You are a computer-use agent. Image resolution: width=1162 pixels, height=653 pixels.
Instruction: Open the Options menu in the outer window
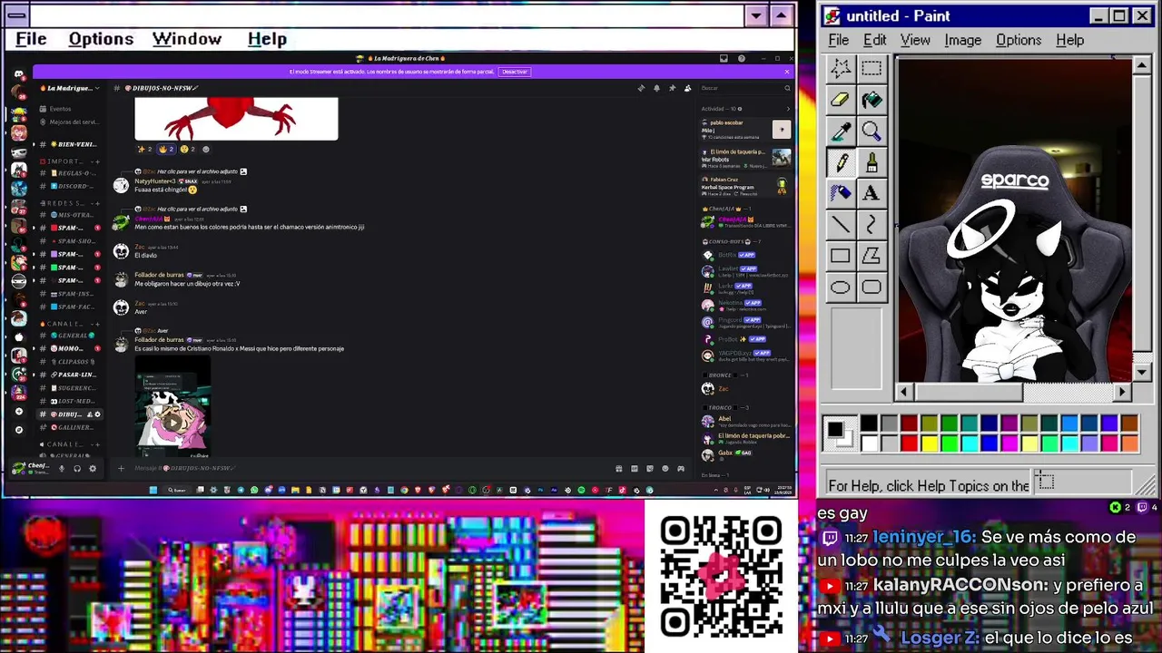pyautogui.click(x=101, y=39)
